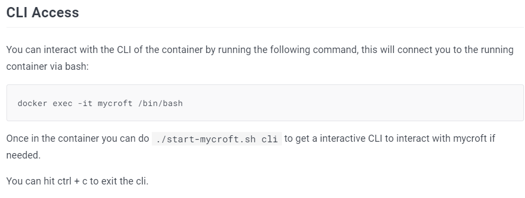Viewport: 525px width, 198px height.
Task: Click the CLI Access heading
Action: click(x=43, y=12)
